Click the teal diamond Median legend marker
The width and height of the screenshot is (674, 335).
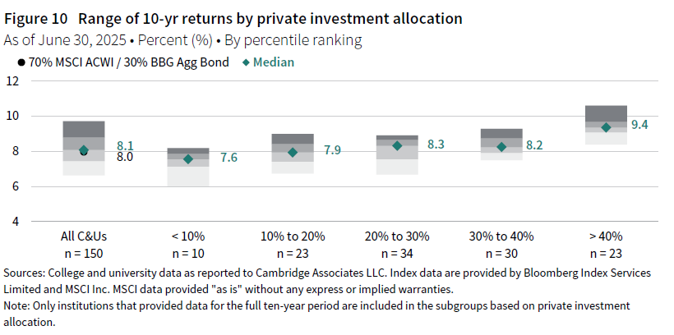tap(248, 62)
